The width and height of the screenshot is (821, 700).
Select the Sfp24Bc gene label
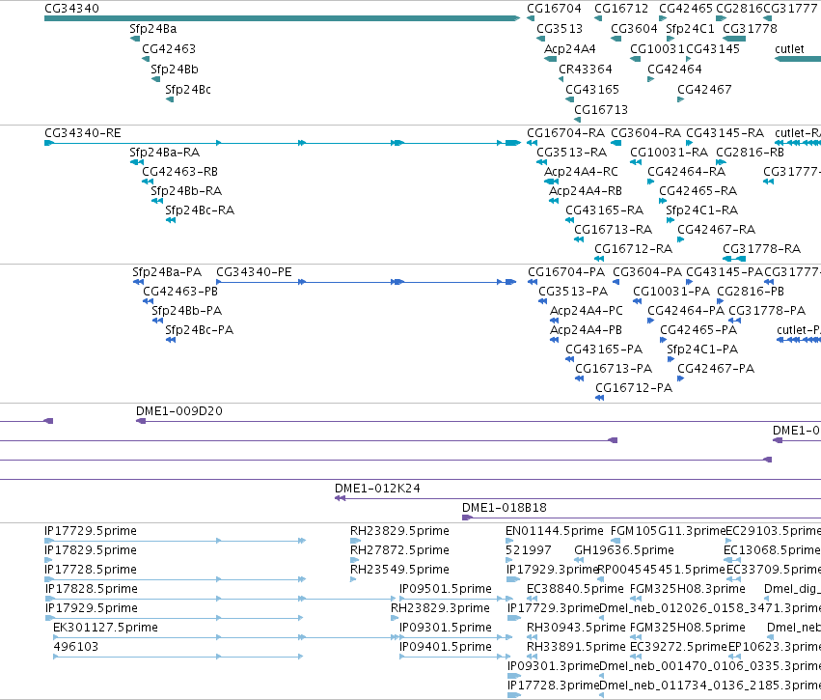coord(188,90)
